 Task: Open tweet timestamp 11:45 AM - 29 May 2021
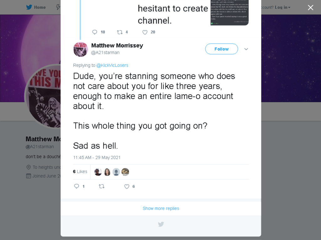pyautogui.click(x=97, y=157)
